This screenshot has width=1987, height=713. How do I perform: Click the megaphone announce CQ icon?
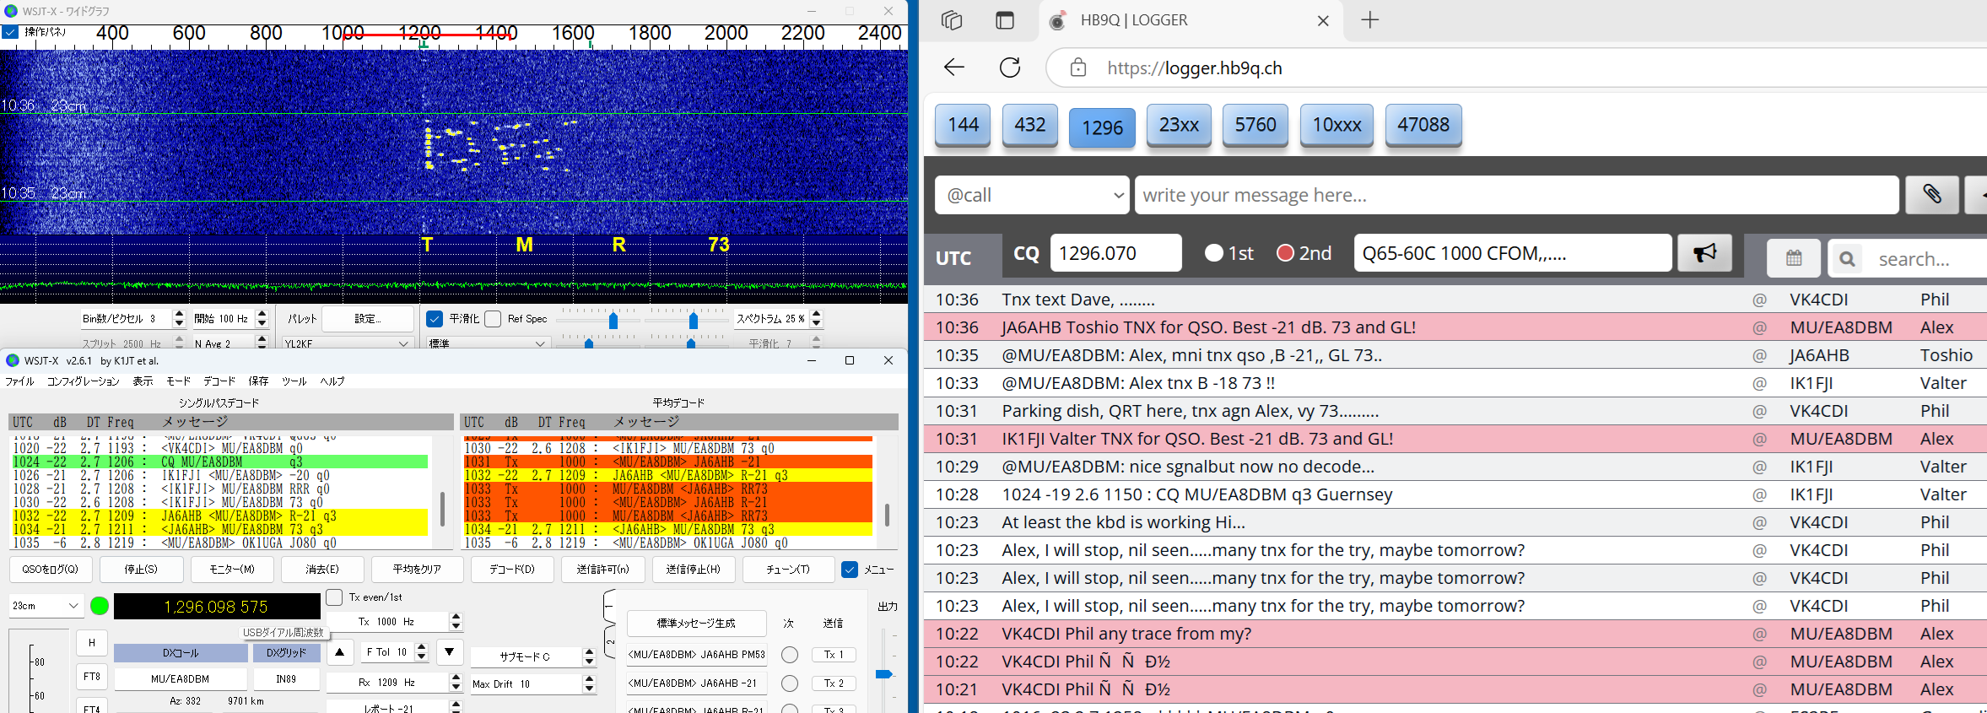pos(1704,253)
